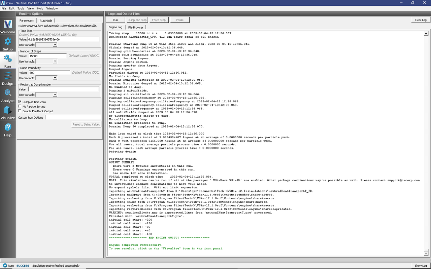Open Number of Steps Use Variable dropdown
431x269 pixels.
tap(46, 62)
